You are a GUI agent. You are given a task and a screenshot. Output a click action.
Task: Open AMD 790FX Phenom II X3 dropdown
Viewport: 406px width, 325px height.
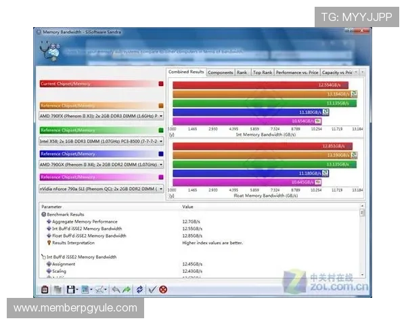point(101,116)
